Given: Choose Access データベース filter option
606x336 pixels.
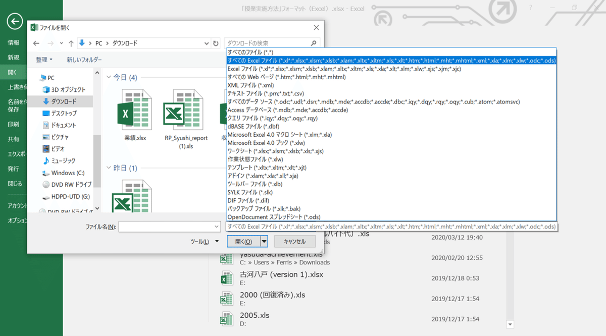Looking at the screenshot, I should [391, 110].
